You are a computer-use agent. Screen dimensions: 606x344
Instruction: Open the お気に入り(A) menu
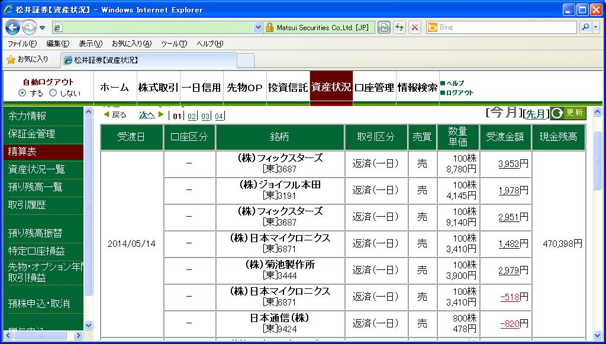point(131,44)
